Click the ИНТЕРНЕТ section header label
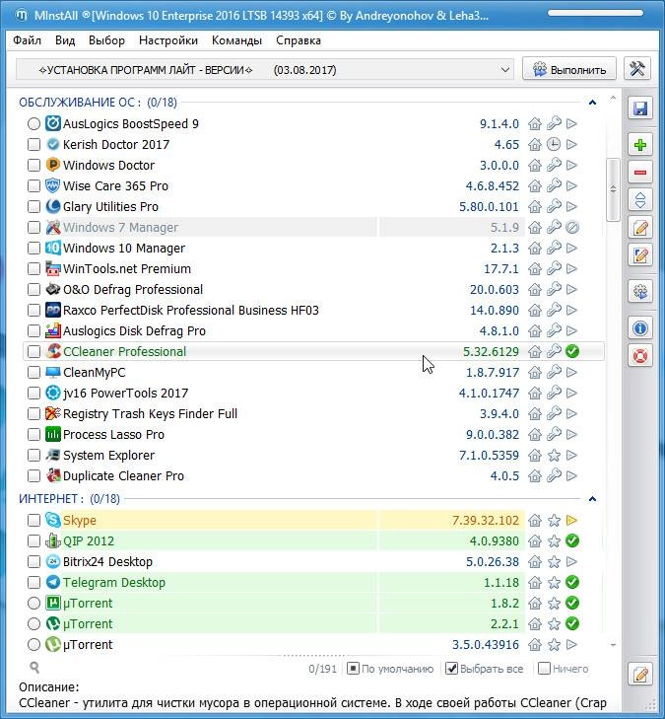 pyautogui.click(x=69, y=498)
